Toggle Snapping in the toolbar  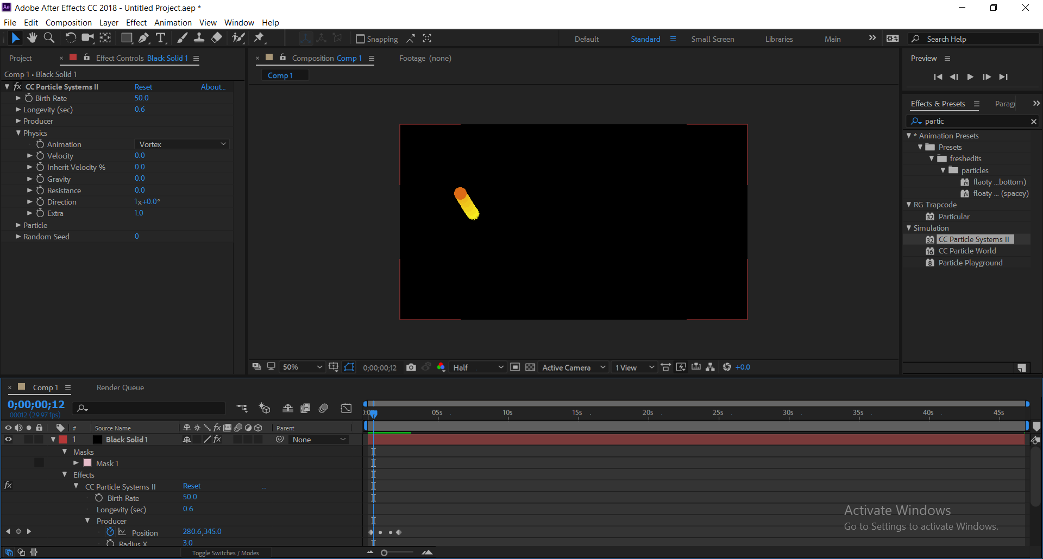click(x=361, y=39)
